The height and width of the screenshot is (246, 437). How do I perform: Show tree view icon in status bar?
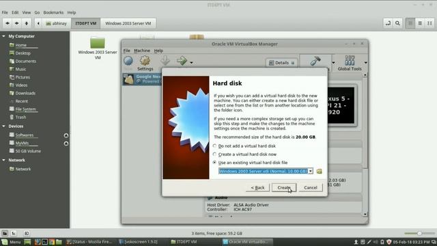point(14,233)
